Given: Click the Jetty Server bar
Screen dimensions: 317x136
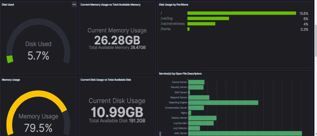Looking at the screenshot, I should 245,133.
